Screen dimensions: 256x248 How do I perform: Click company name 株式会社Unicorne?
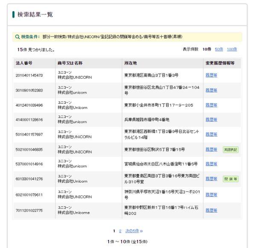[x=74, y=213]
